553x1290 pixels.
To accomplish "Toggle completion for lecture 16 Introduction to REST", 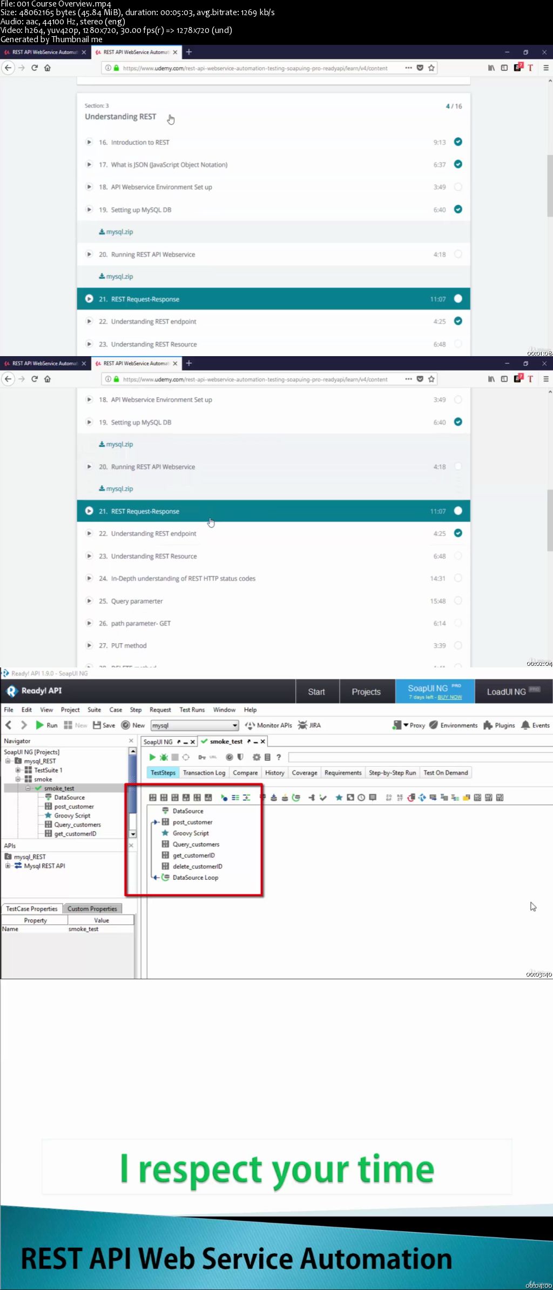I will [458, 142].
